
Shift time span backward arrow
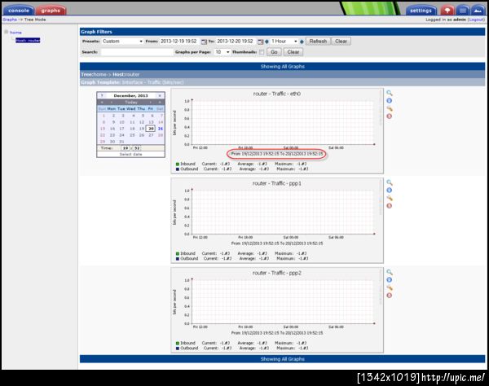click(267, 42)
